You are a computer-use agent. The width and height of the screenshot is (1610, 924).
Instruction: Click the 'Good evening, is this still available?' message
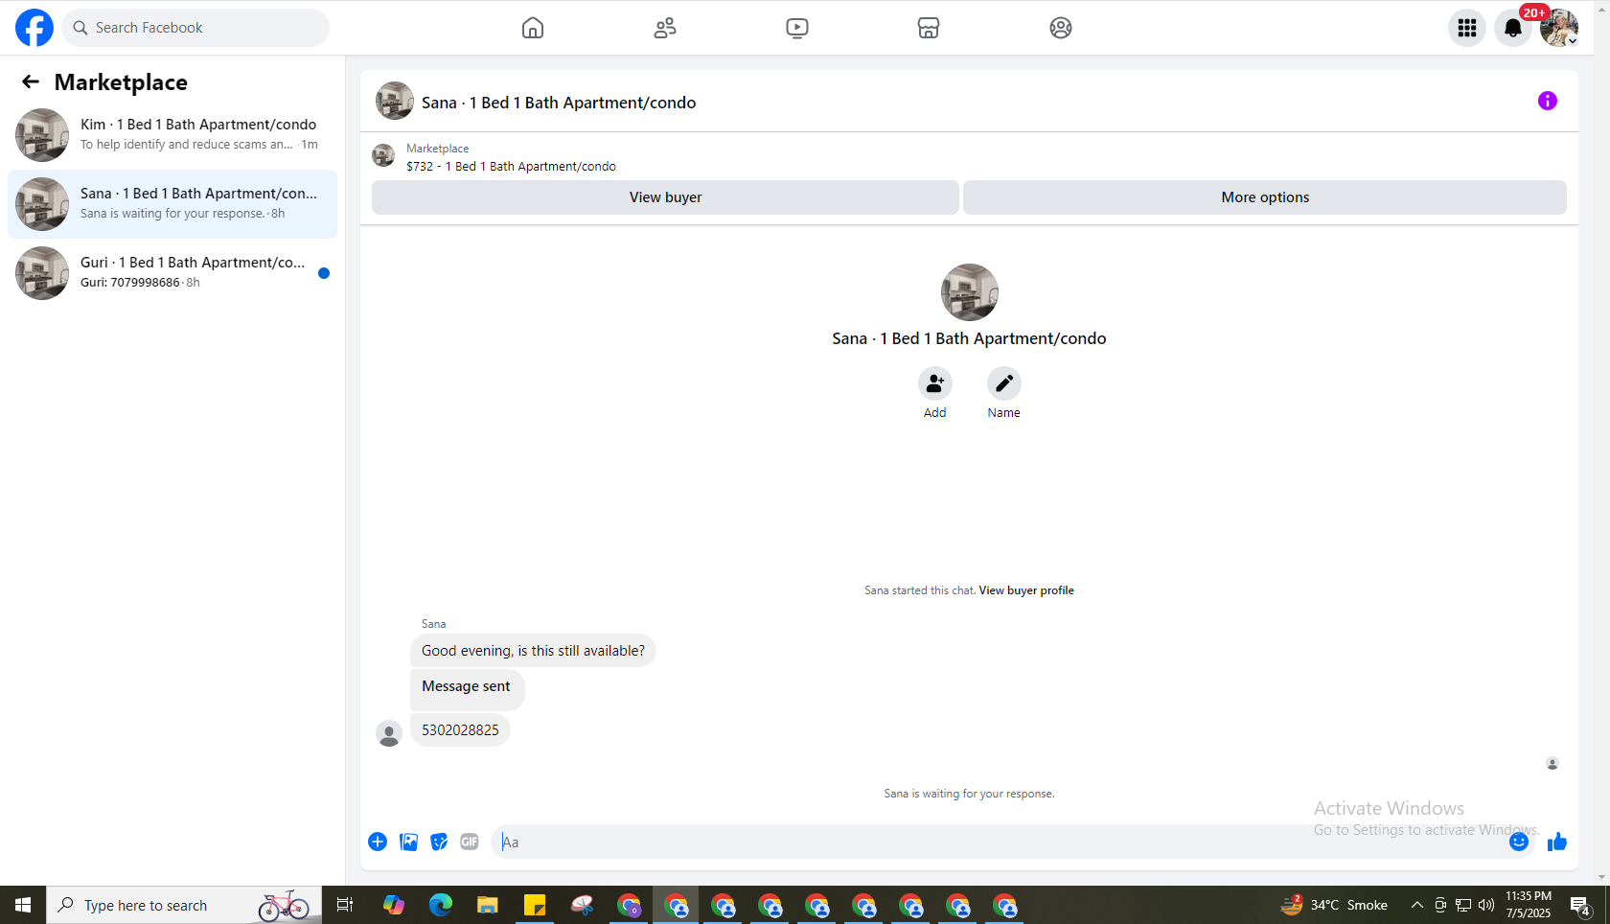pos(533,651)
